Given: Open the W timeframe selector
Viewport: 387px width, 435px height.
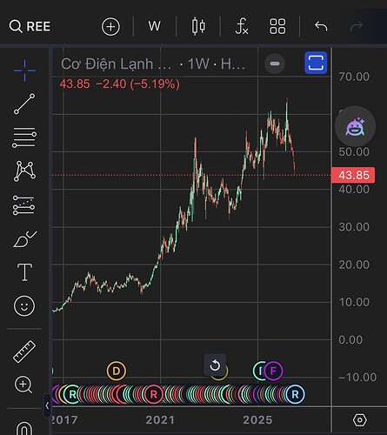Looking at the screenshot, I should pos(154,26).
